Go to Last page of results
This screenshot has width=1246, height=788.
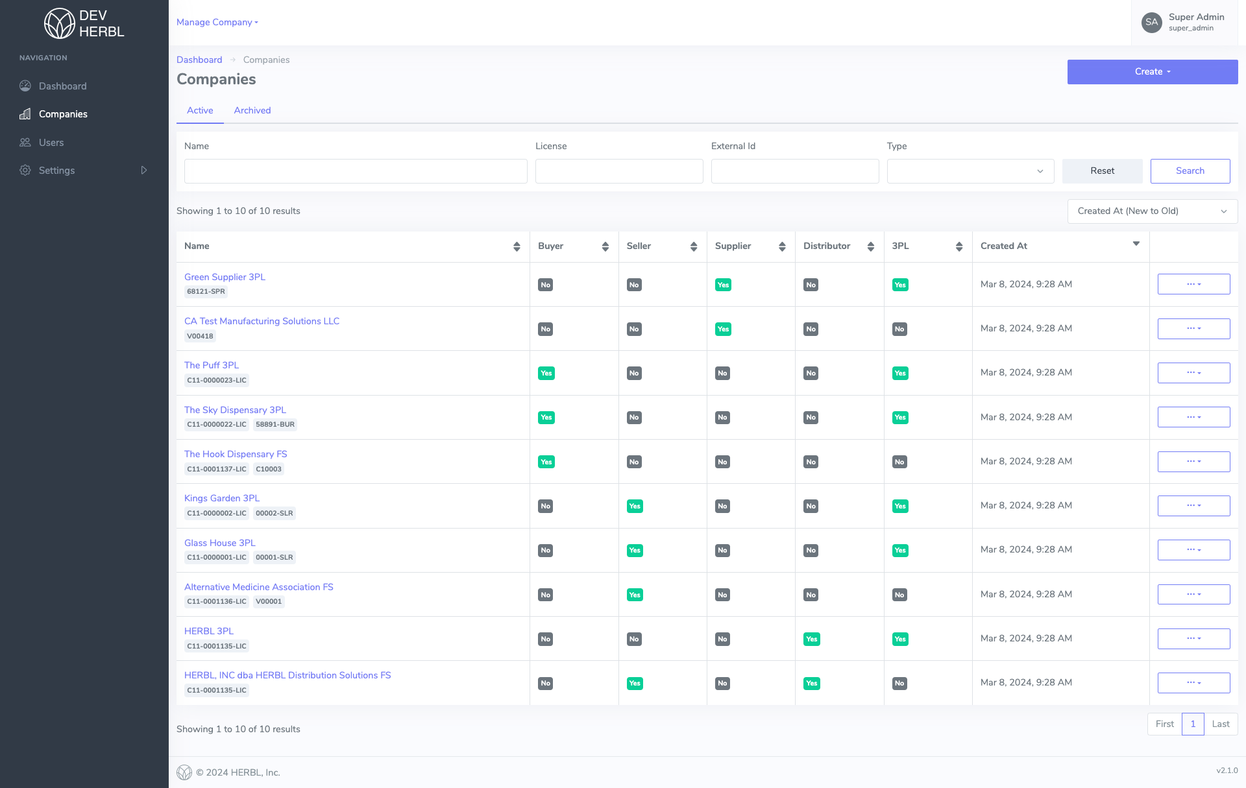[x=1221, y=724]
